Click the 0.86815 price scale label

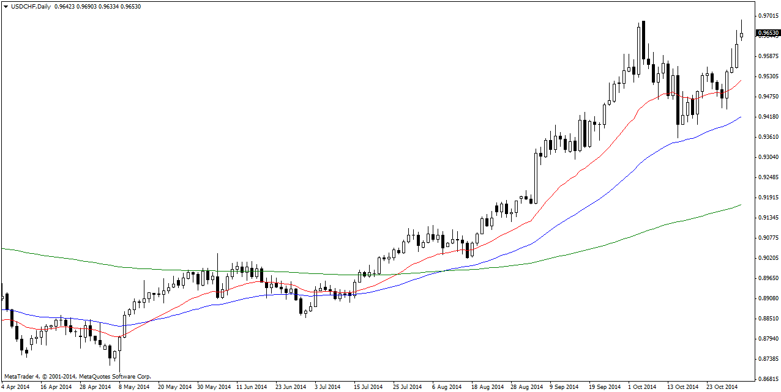coord(768,379)
